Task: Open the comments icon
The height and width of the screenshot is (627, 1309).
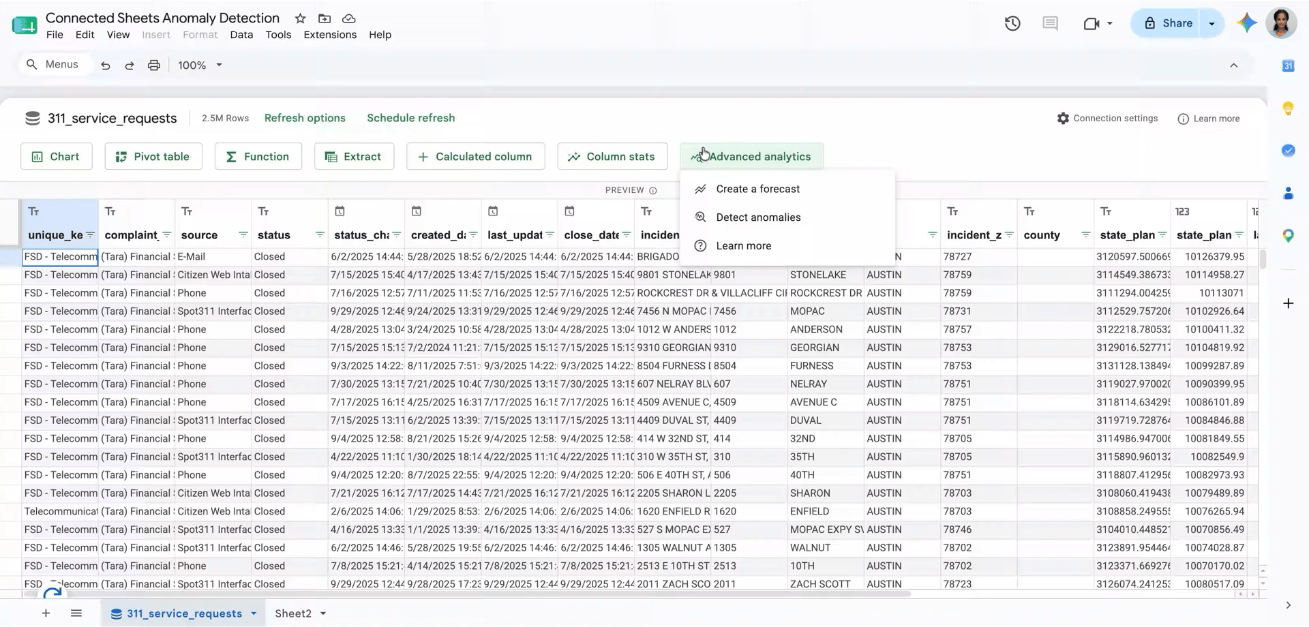Action: [1050, 23]
